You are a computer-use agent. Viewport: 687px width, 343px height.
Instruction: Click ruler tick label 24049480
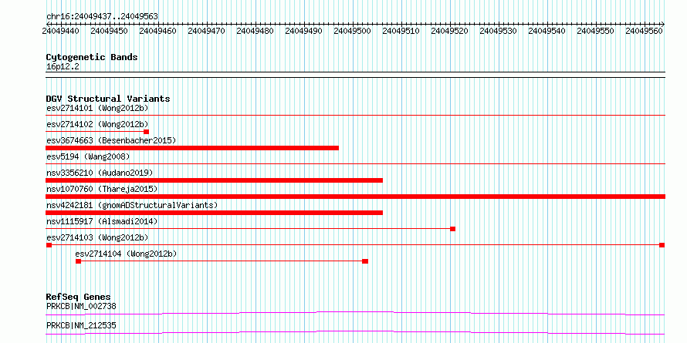click(x=255, y=31)
